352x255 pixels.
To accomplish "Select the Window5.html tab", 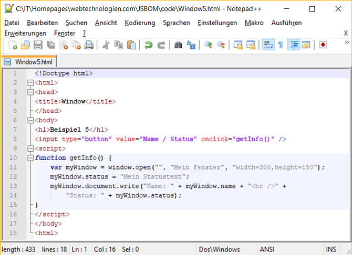I will click(x=29, y=62).
